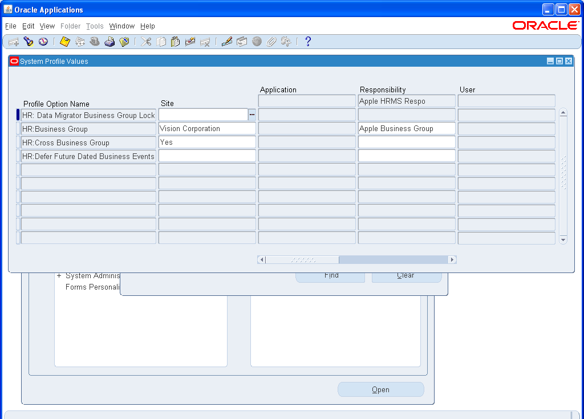Click the Clear button
This screenshot has width=584, height=419.
(406, 275)
